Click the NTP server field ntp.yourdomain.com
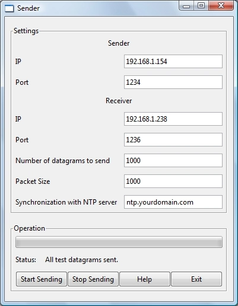The width and height of the screenshot is (238, 306). click(x=173, y=202)
